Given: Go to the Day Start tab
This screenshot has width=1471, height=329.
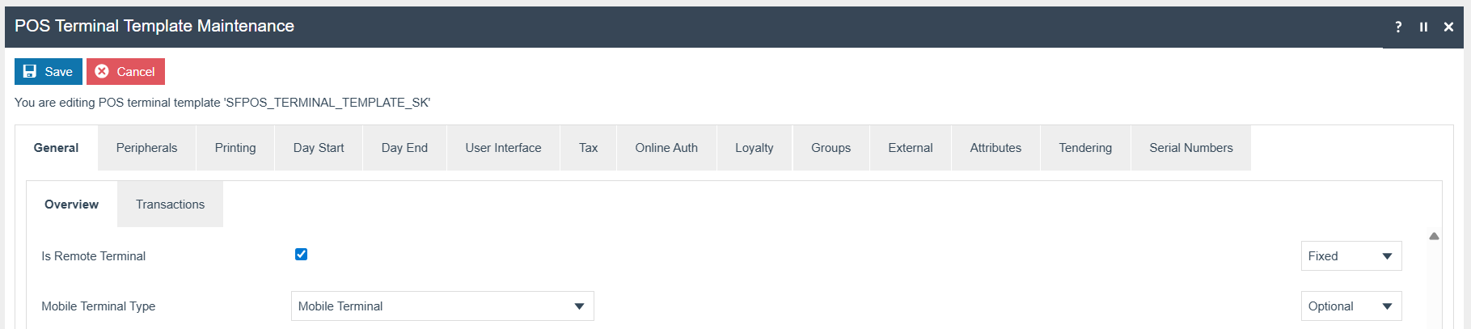Looking at the screenshot, I should click(x=319, y=148).
